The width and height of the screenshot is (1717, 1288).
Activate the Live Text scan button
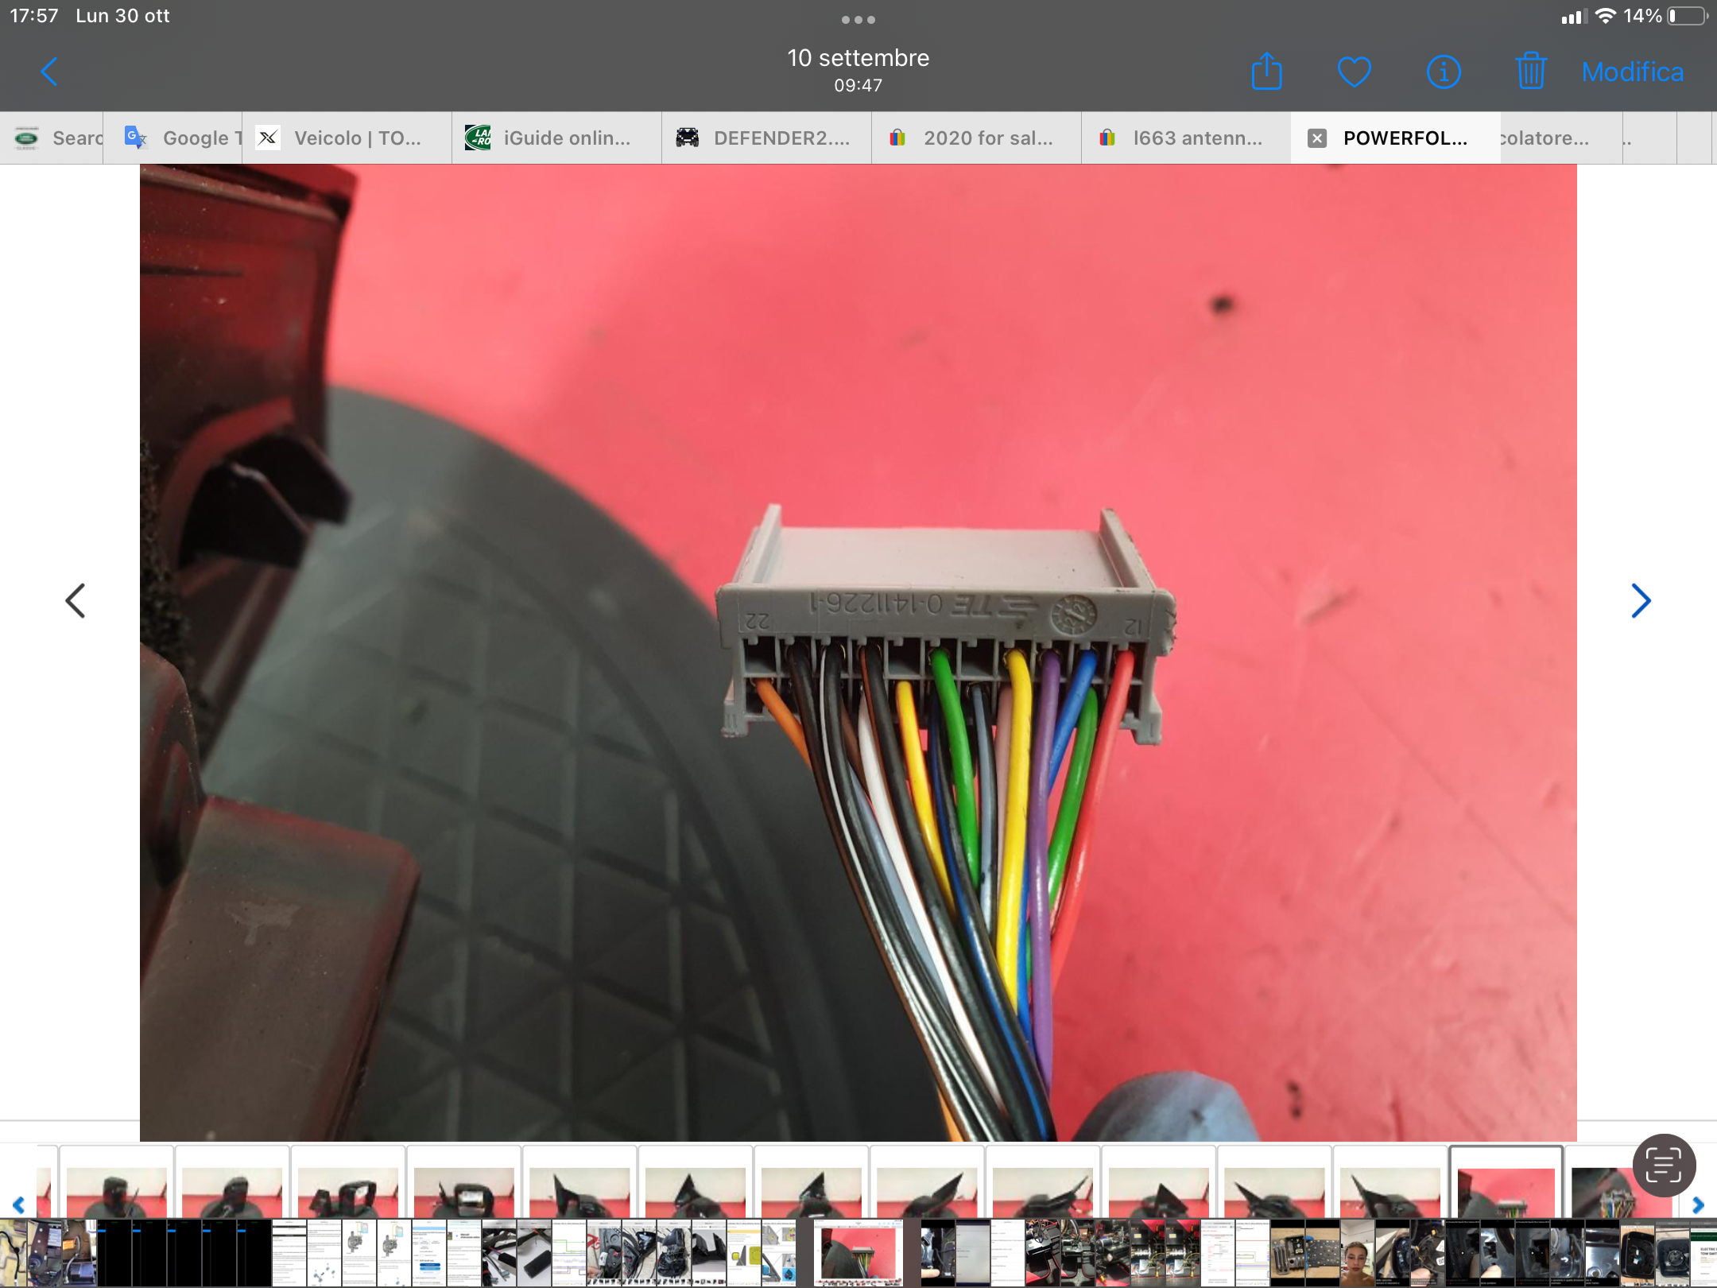point(1664,1165)
